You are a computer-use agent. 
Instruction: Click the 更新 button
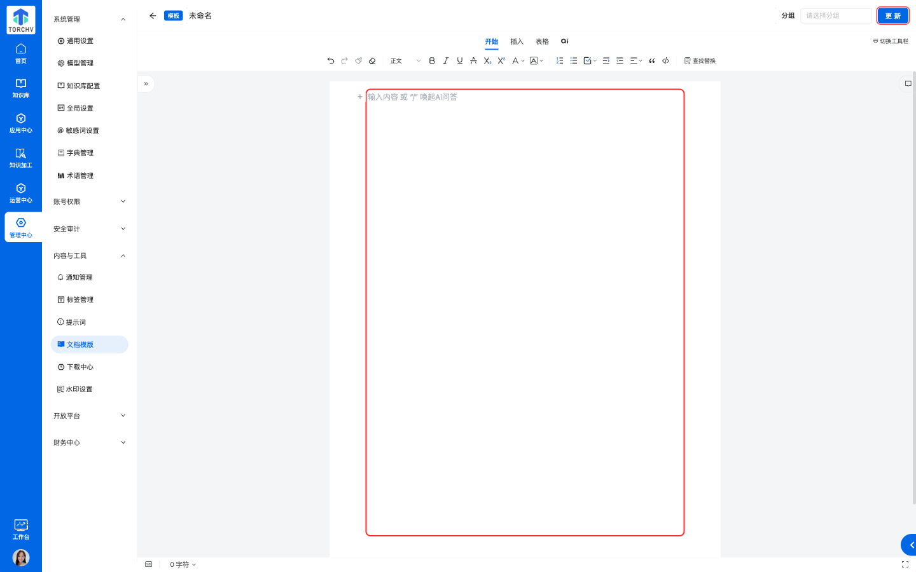pos(892,16)
